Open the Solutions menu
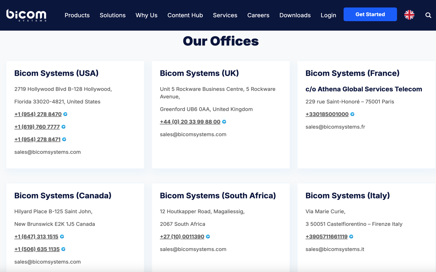This screenshot has width=436, height=272. click(x=112, y=15)
